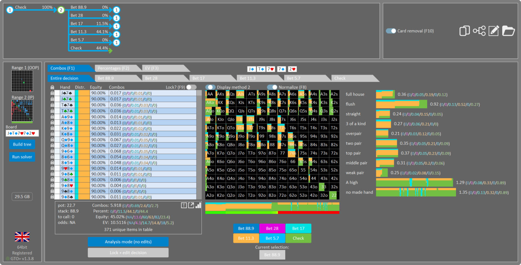Click the UK flag language icon
Screen dimensions: 521x265
coord(22,237)
